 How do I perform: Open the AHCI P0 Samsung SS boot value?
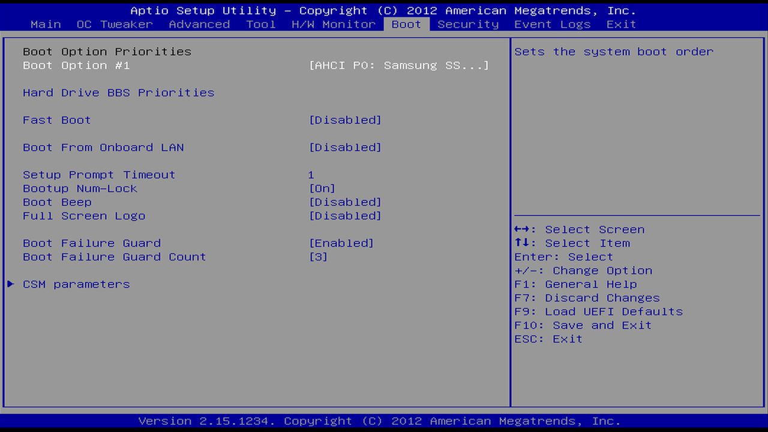pos(399,65)
